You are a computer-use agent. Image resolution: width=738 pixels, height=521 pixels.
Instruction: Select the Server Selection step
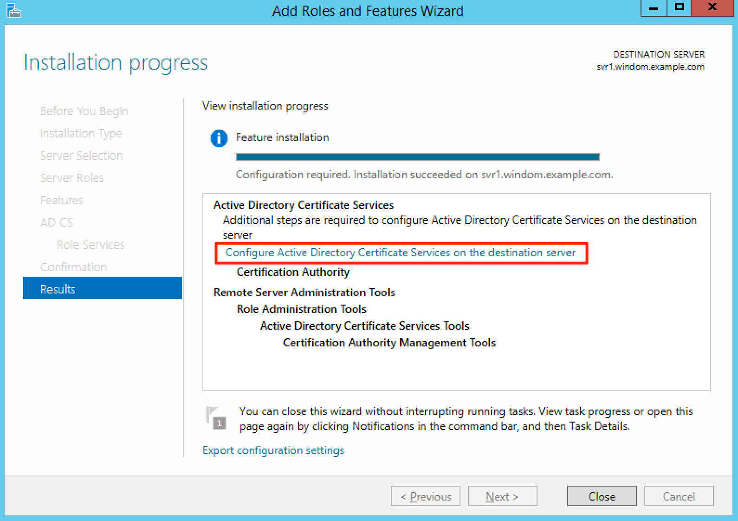81,155
